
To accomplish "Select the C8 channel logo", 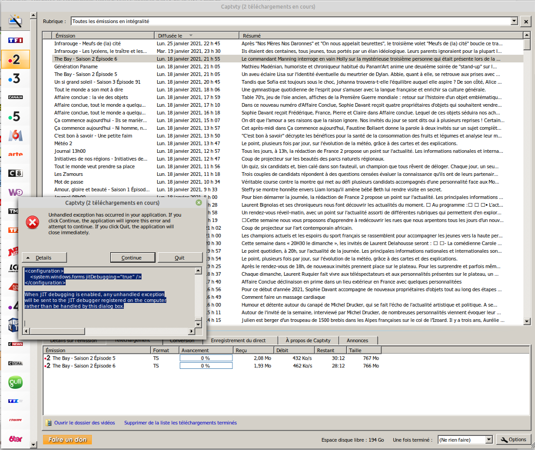I will click(15, 173).
